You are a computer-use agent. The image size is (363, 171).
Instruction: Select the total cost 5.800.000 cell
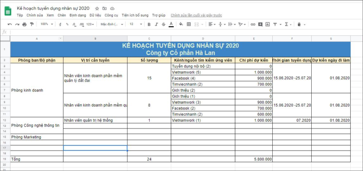point(254,159)
